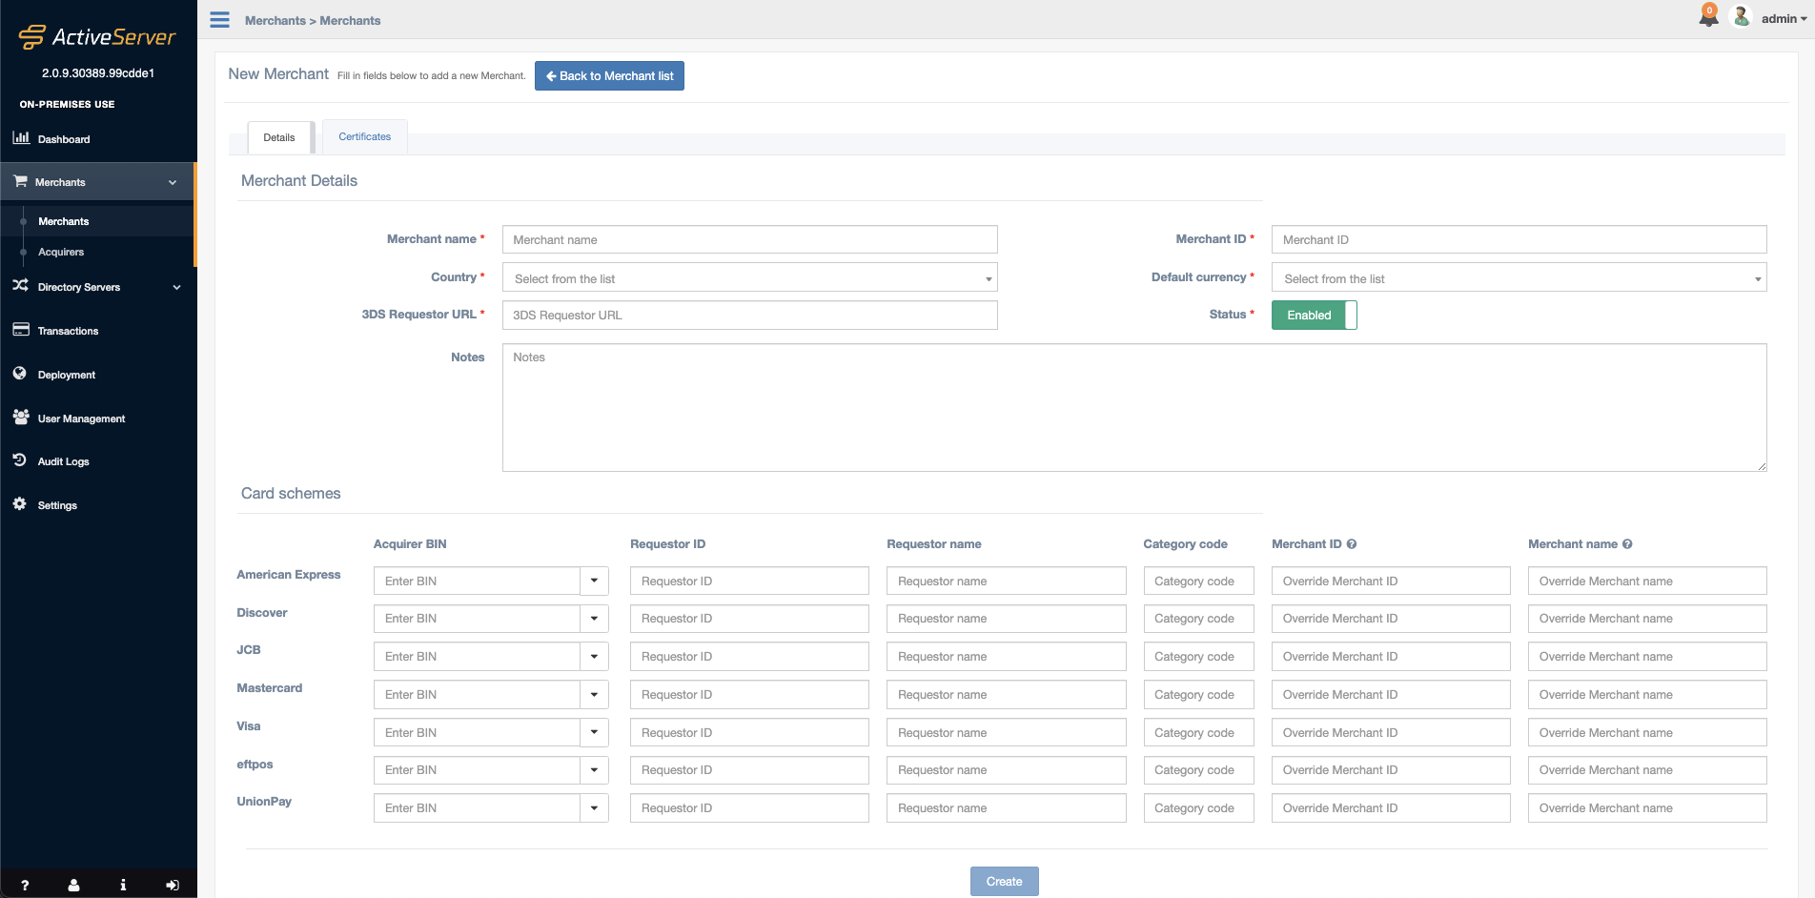
Task: Select the Details tab
Action: [278, 137]
